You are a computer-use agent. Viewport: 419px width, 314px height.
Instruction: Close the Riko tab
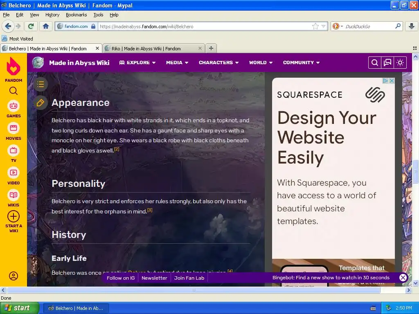(x=200, y=48)
